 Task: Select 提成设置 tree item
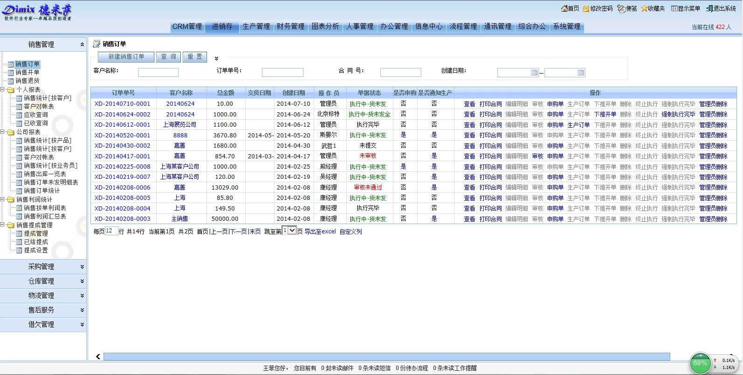coord(36,250)
